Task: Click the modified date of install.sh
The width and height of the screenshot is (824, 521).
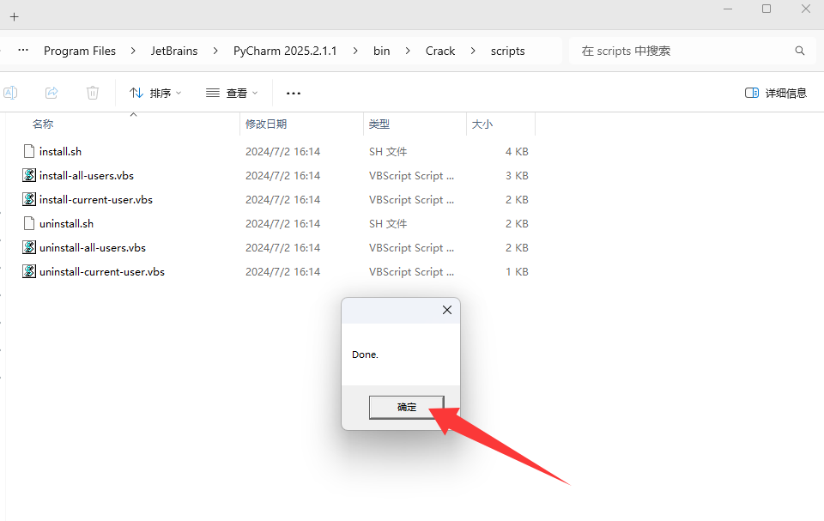Action: click(282, 151)
